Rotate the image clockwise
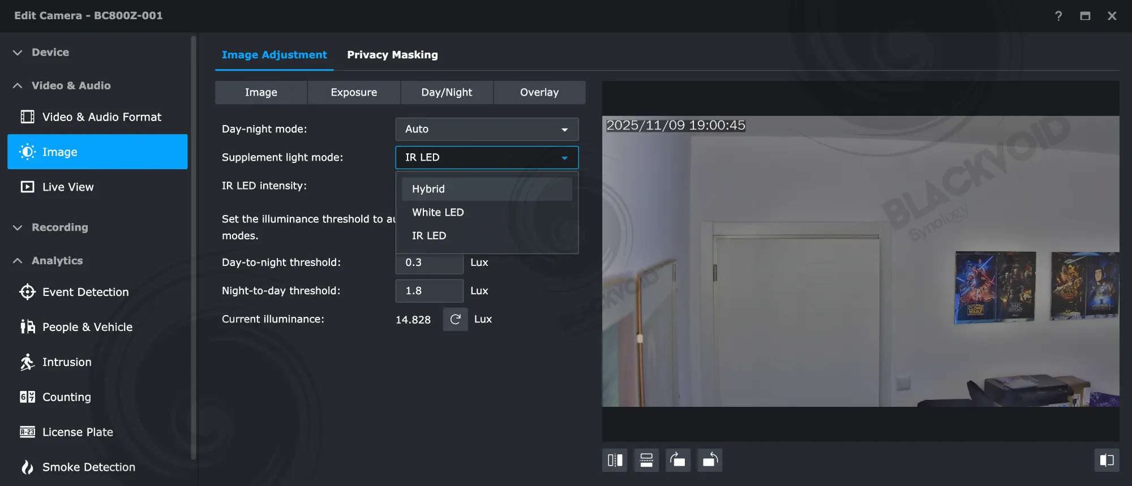This screenshot has height=486, width=1132. coord(678,460)
